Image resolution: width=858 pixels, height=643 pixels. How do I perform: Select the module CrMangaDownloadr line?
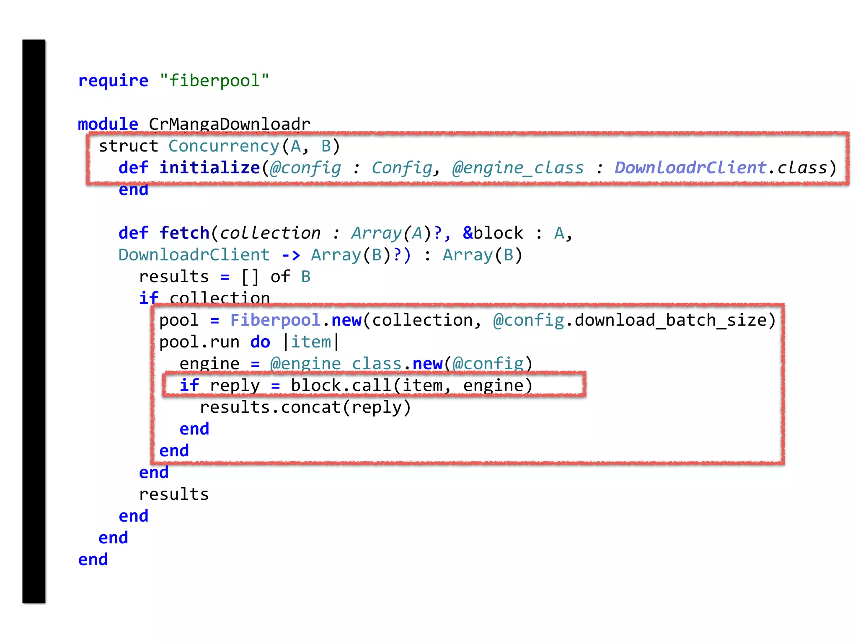[x=194, y=124]
